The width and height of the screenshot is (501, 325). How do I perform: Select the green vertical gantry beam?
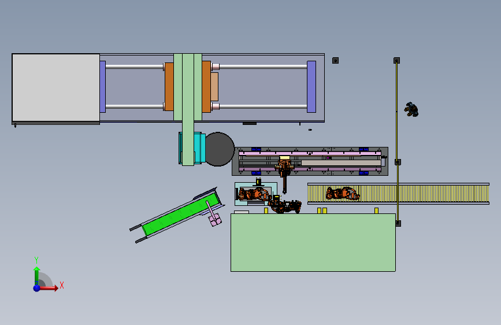coord(188,109)
